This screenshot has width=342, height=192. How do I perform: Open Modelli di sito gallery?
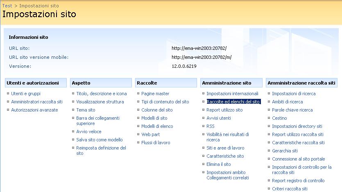coord(154,118)
